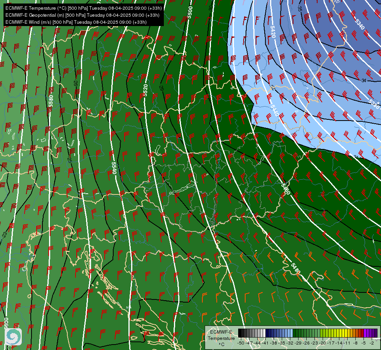Click the 5460 geopotential contour label
Viewport: 381px width, 350px height.
286,189
